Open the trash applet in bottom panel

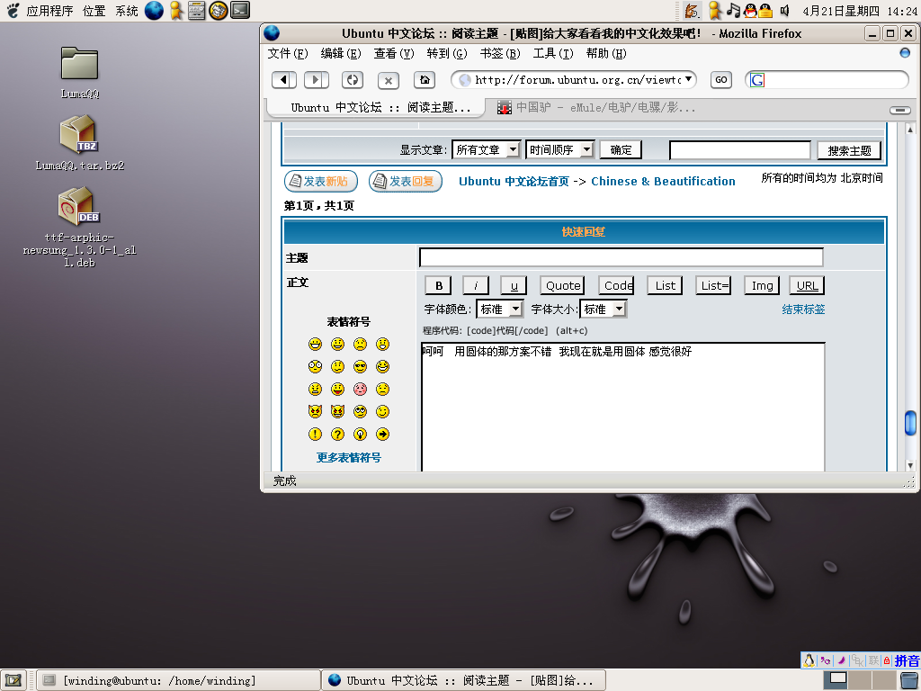[x=910, y=680]
